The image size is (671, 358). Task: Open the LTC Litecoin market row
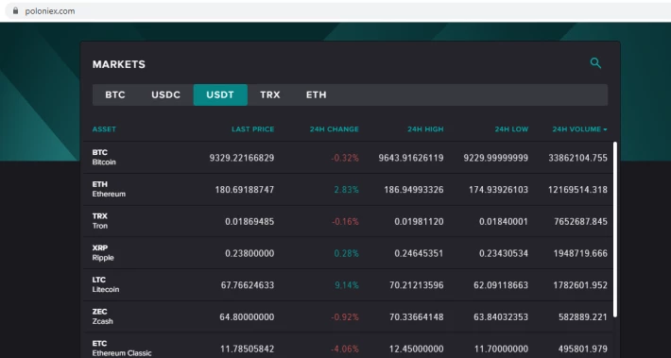tap(348, 285)
